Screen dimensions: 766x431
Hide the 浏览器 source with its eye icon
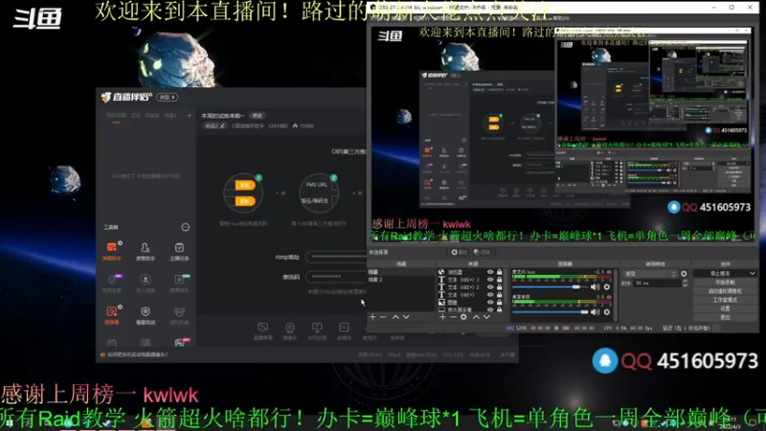tap(490, 272)
